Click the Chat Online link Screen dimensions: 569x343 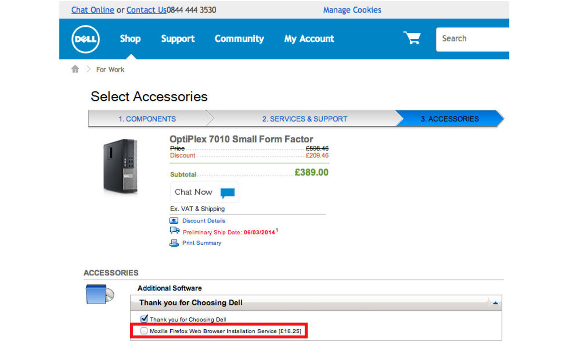coord(92,10)
